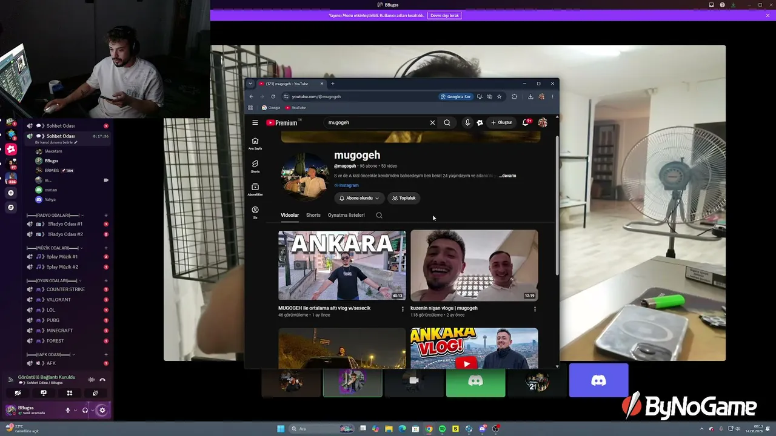Viewport: 776px width, 436px height.
Task: Open the Discord activities launcher button
Action: click(70, 393)
